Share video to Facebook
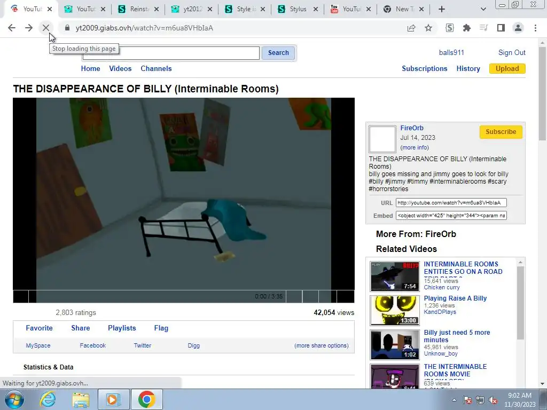This screenshot has height=410, width=547. coord(93,345)
